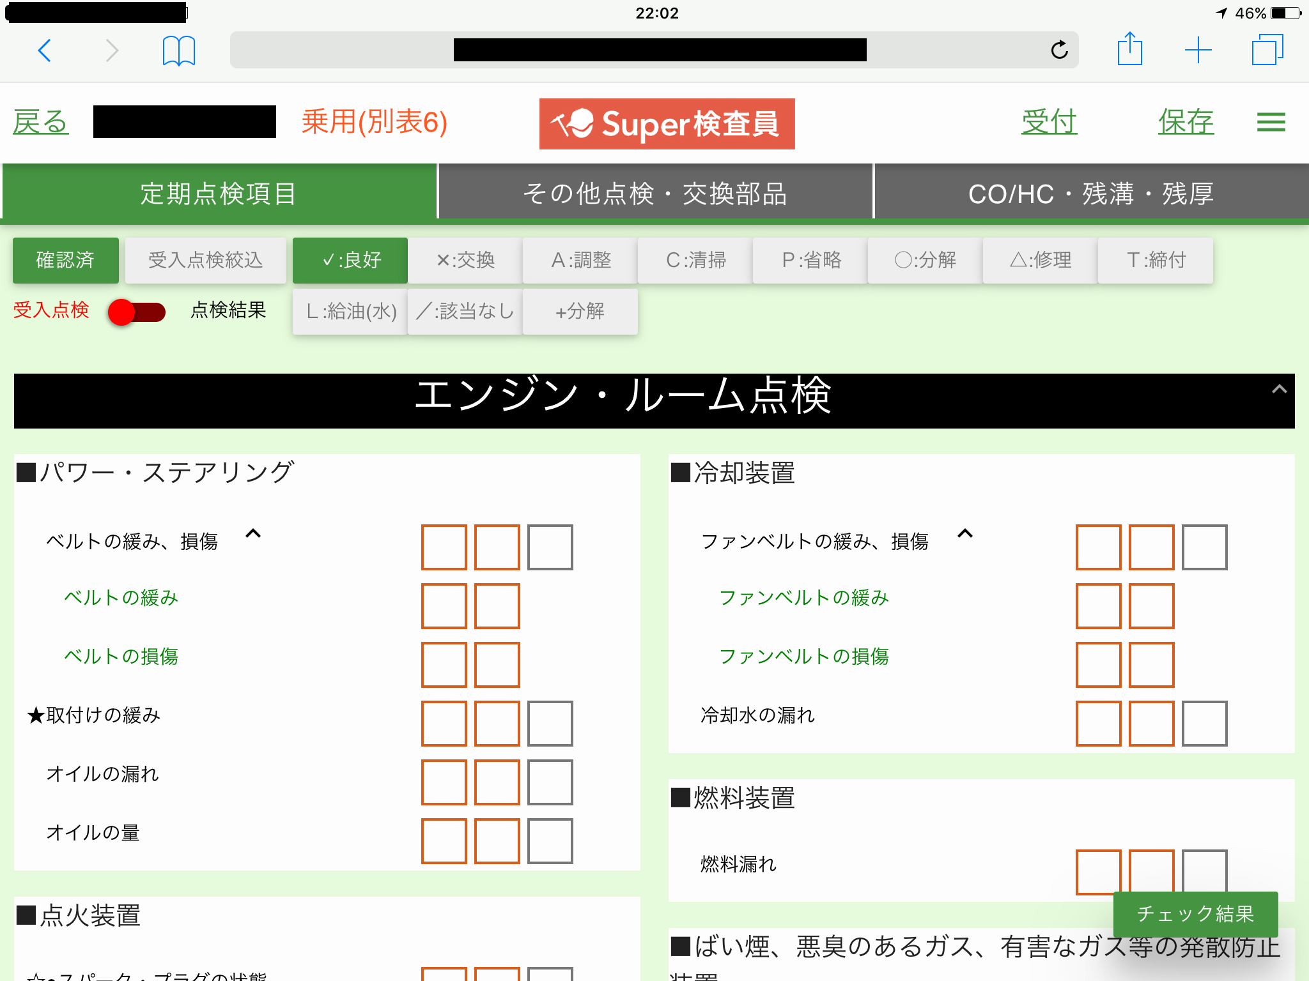Viewport: 1309px width, 981px height.
Task: Check first box for ファンベルトの緩み、損傷
Action: [1099, 547]
